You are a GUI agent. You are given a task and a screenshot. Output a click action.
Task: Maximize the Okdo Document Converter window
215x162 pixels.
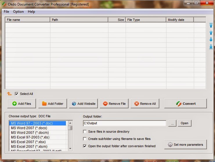point(196,3)
